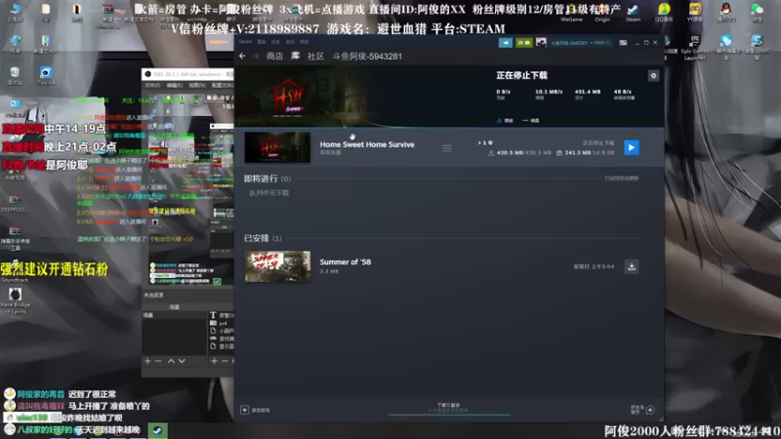The image size is (781, 439).
Task: Click the Steam icon on the taskbar
Action: pyautogui.click(x=157, y=430)
